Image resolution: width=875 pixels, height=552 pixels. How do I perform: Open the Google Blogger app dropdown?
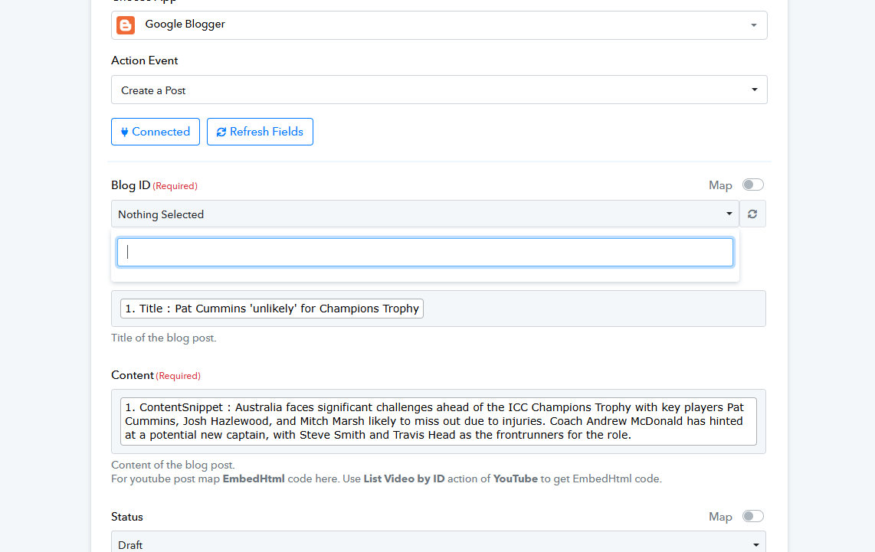439,25
